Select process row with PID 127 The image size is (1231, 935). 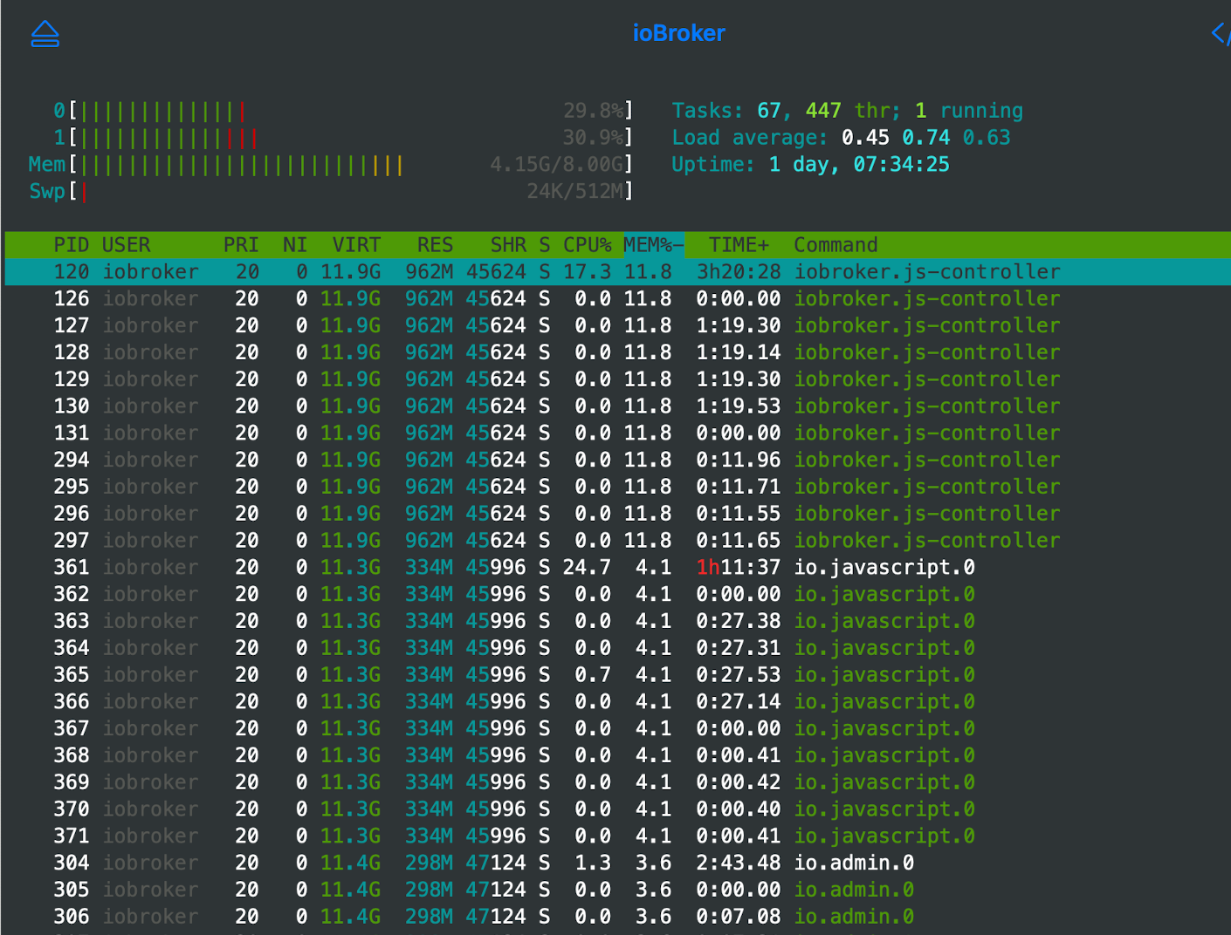[617, 325]
